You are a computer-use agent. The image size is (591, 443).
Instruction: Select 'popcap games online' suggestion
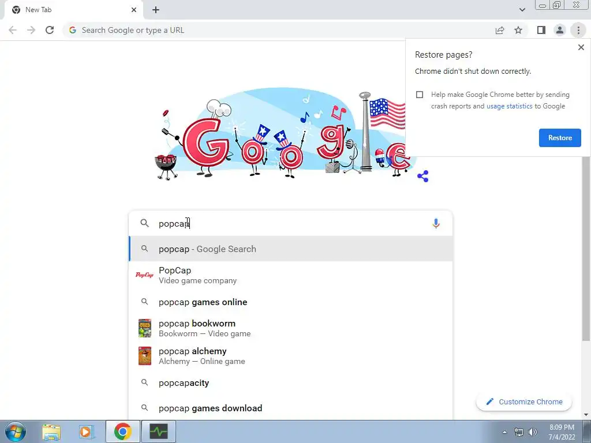pos(290,302)
